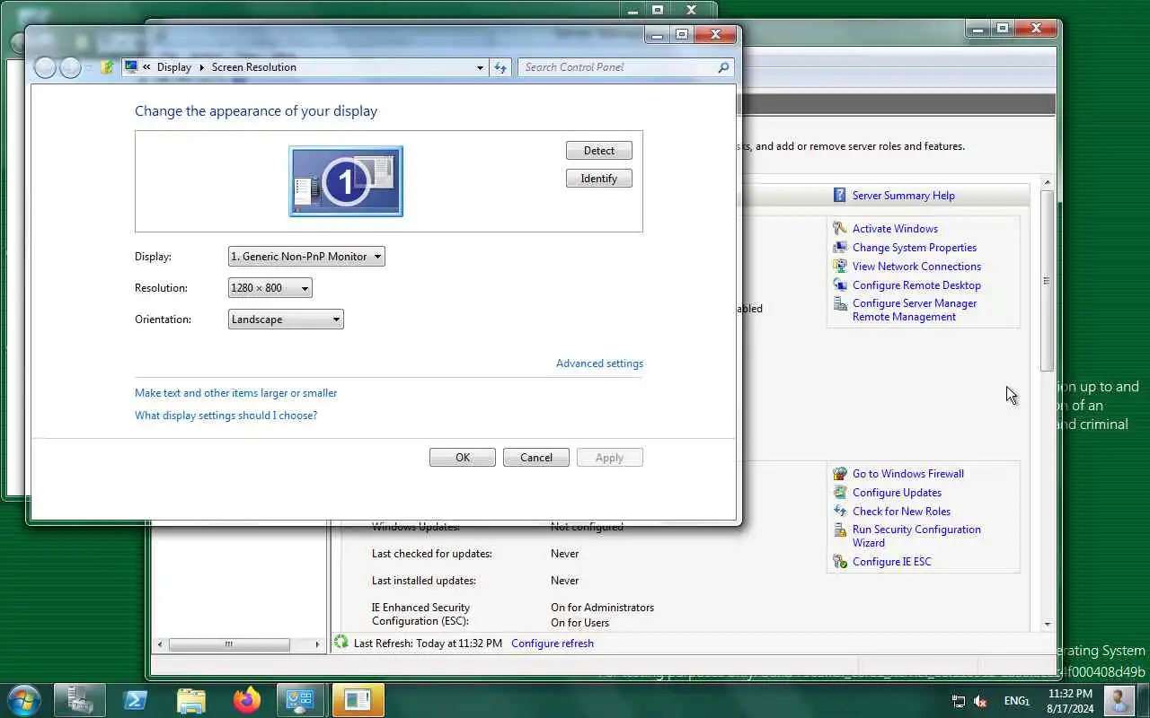Click the Configure Updates icon
Image resolution: width=1150 pixels, height=718 pixels.
click(839, 493)
